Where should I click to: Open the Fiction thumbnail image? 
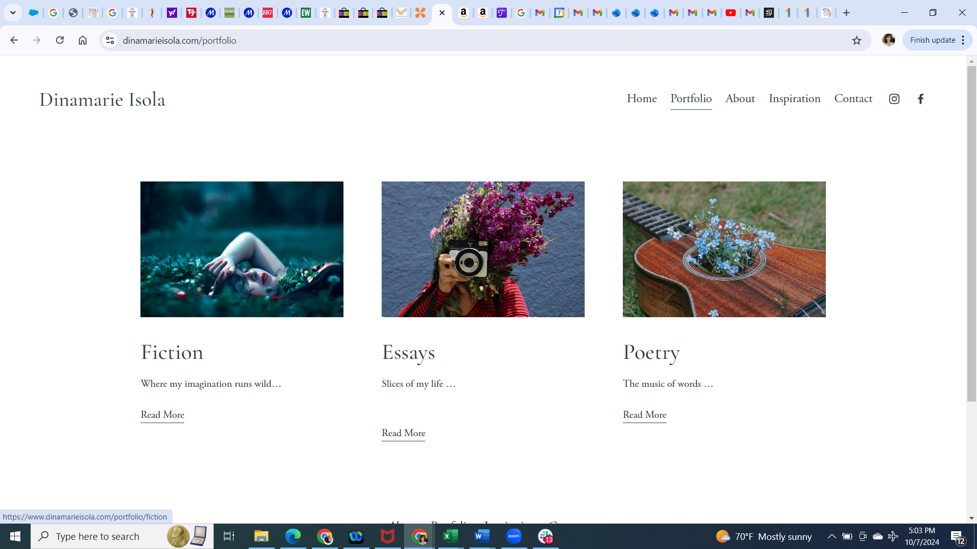242,249
